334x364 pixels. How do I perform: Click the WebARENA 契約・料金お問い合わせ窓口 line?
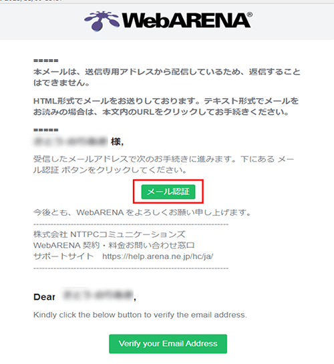[114, 245]
